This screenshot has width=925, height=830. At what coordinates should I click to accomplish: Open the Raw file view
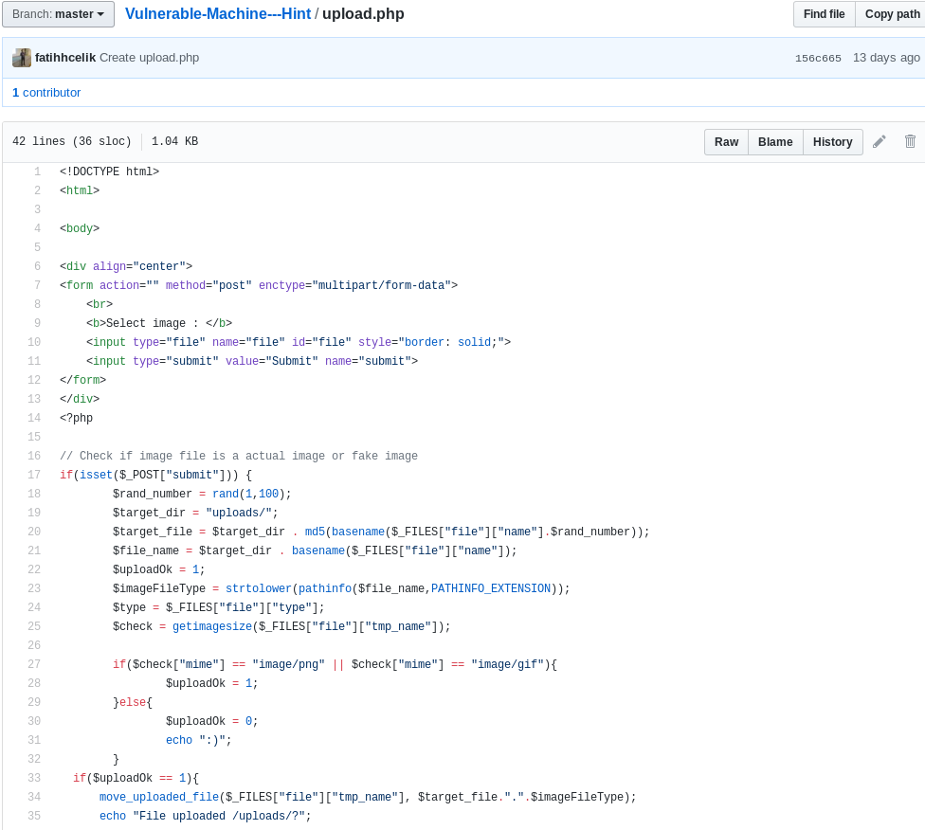pos(726,142)
